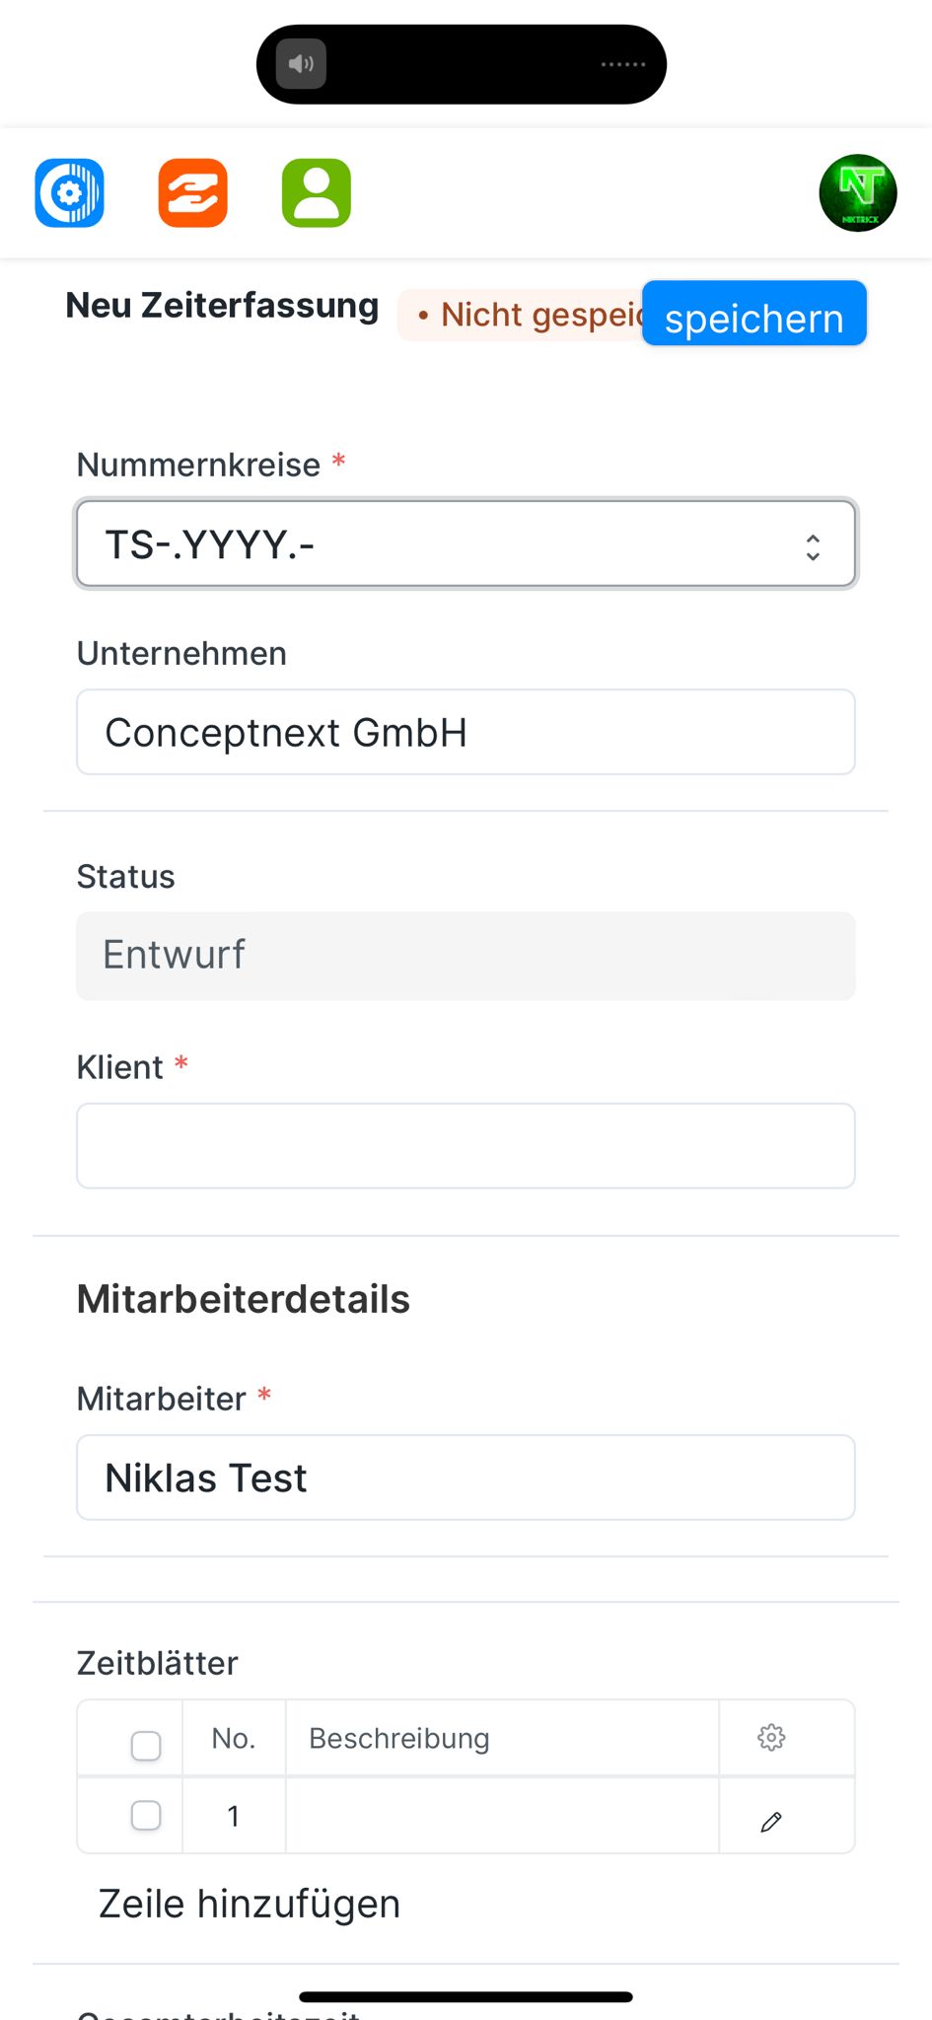Open the green person app icon
The image size is (932, 2020).
pyautogui.click(x=317, y=192)
